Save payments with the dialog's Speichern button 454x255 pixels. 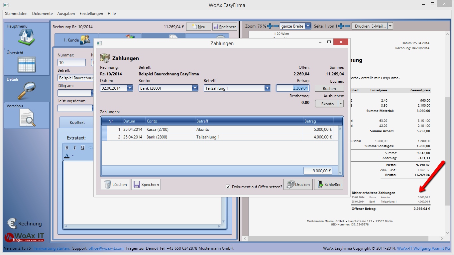146,185
